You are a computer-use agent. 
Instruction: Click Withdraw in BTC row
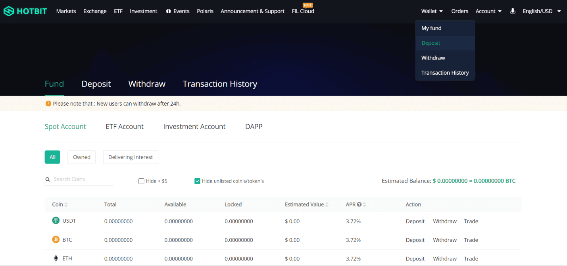coord(445,240)
